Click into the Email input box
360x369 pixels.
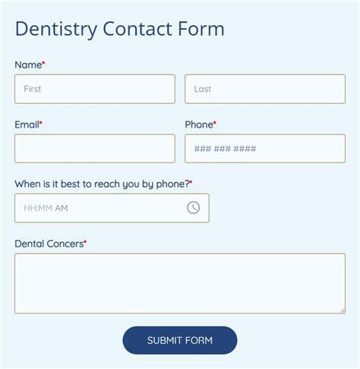click(x=95, y=149)
